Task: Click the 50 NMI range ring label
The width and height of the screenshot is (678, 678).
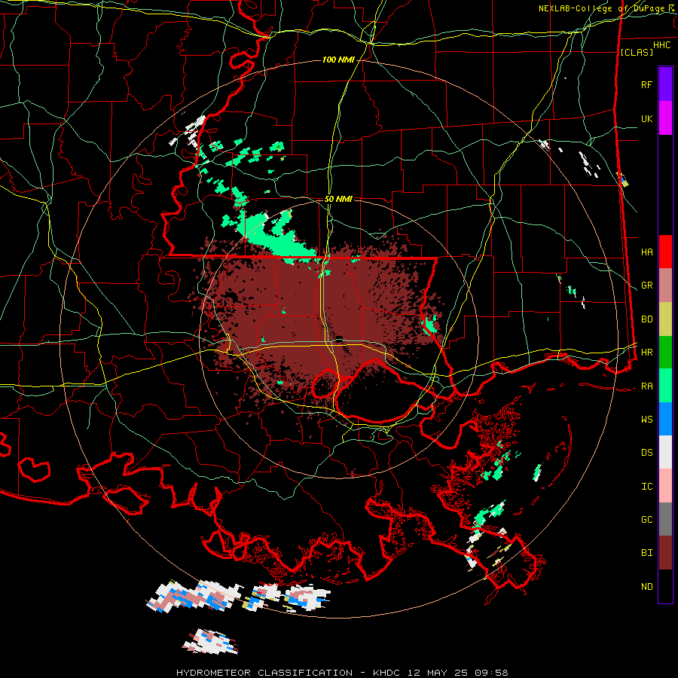Action: click(338, 199)
